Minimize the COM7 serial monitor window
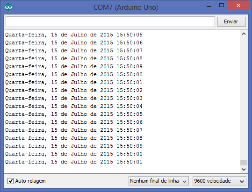Image resolution: width=252 pixels, height=192 pixels. pos(209,7)
